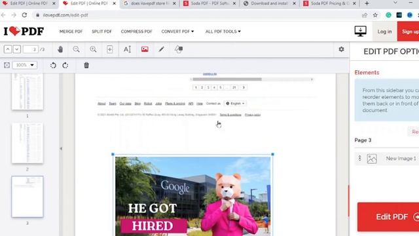Click the add page icon in toolbar
Image resolution: width=419 pixels, height=236 pixels.
tap(109, 49)
